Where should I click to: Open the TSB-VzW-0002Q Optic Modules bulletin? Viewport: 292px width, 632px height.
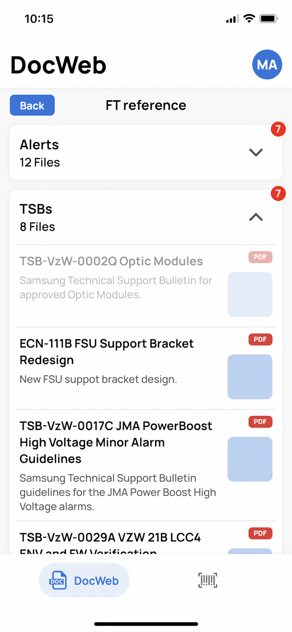[x=111, y=261]
